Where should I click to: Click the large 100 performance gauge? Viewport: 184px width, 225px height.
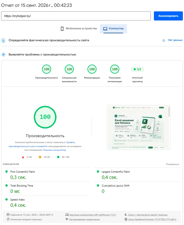(45, 117)
